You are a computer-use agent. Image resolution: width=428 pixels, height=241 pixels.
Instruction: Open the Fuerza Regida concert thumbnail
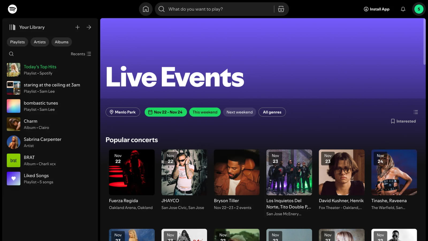[x=131, y=172]
